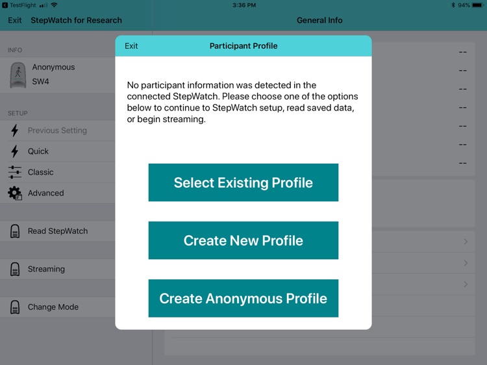Choose Create New Profile

point(243,240)
